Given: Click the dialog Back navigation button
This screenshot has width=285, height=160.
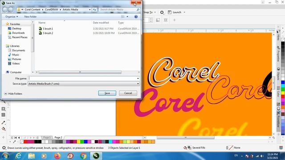Looking at the screenshot, I should click(x=5, y=9).
